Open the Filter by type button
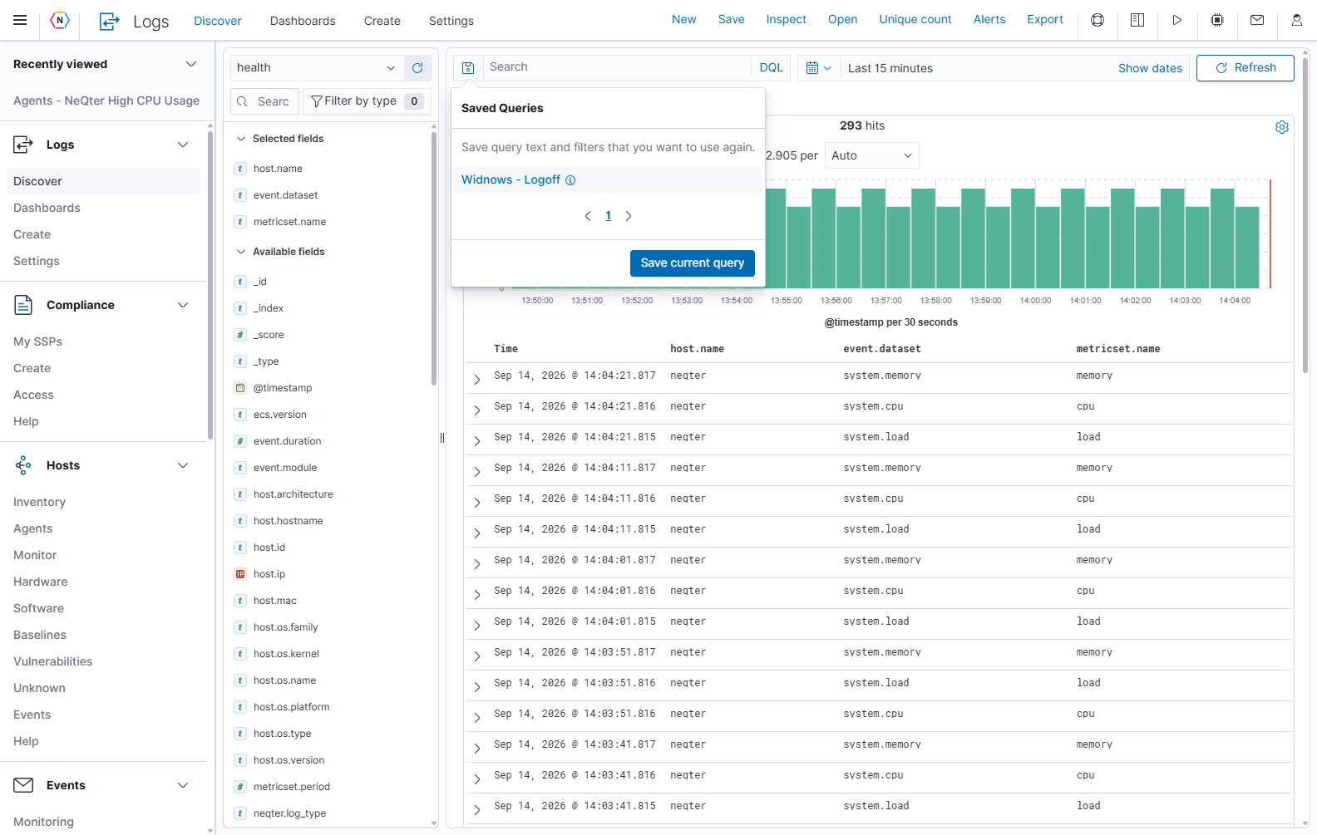This screenshot has height=835, width=1317. coord(367,101)
